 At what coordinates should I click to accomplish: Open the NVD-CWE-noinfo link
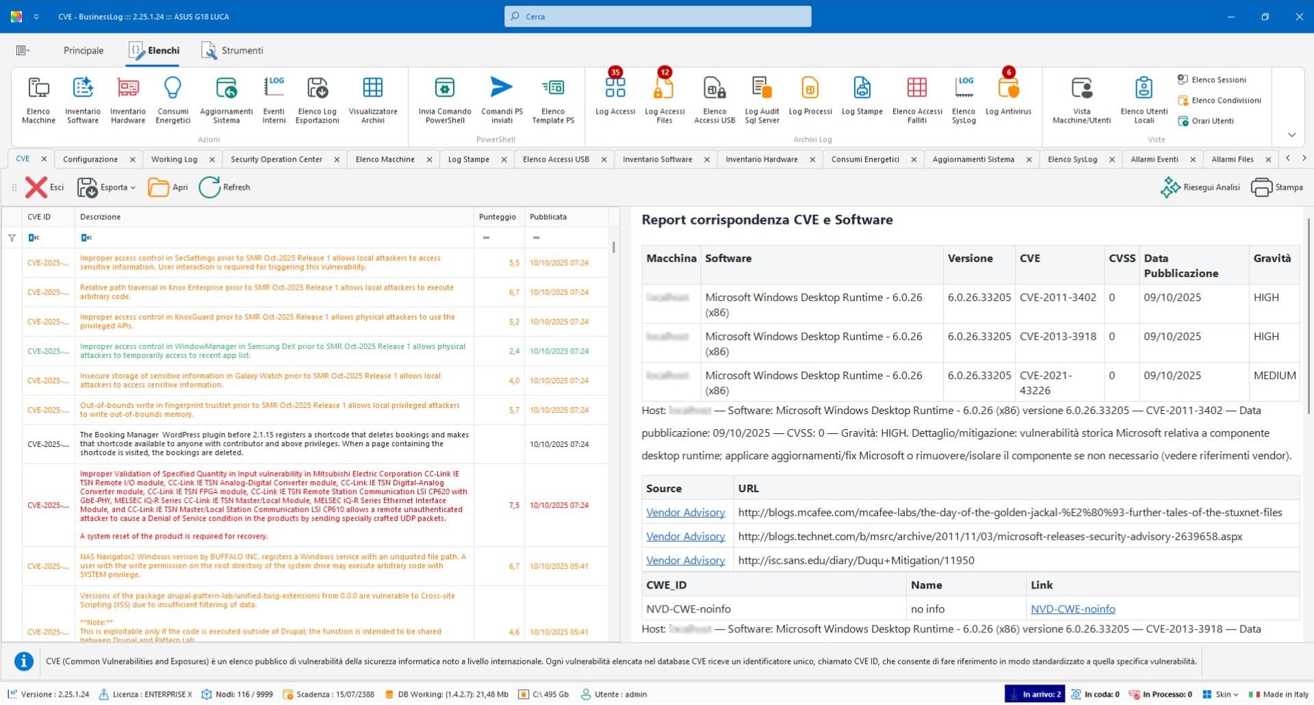tap(1072, 608)
